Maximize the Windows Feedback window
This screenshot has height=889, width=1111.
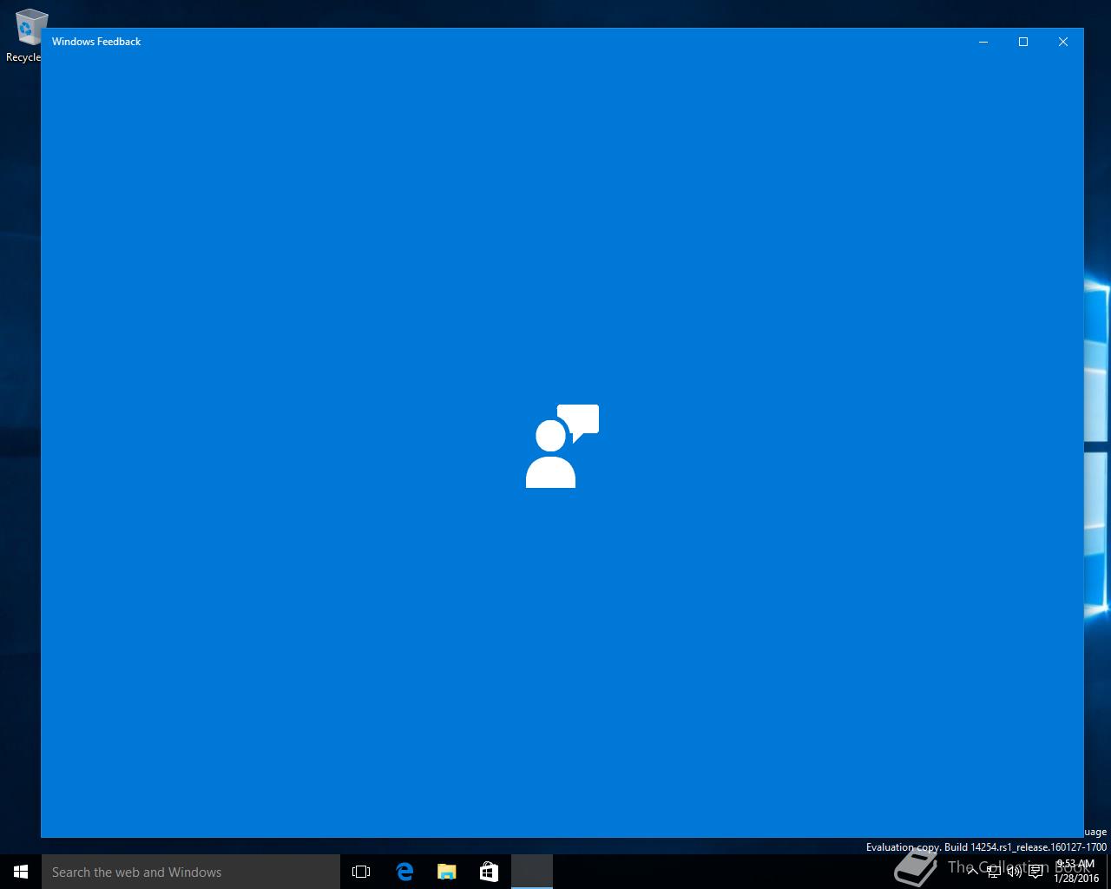1023,42
